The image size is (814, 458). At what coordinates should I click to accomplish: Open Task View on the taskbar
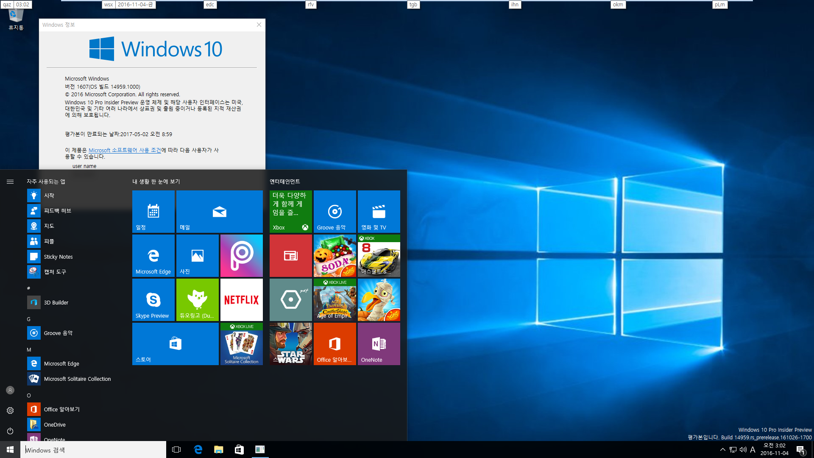pos(176,450)
